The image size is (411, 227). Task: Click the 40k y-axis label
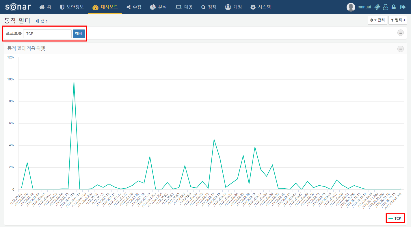[x=12, y=145]
